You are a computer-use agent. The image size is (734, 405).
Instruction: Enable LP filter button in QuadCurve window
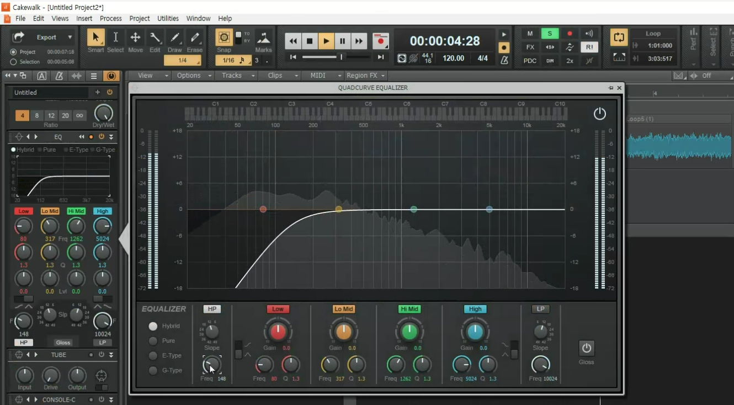tap(540, 309)
